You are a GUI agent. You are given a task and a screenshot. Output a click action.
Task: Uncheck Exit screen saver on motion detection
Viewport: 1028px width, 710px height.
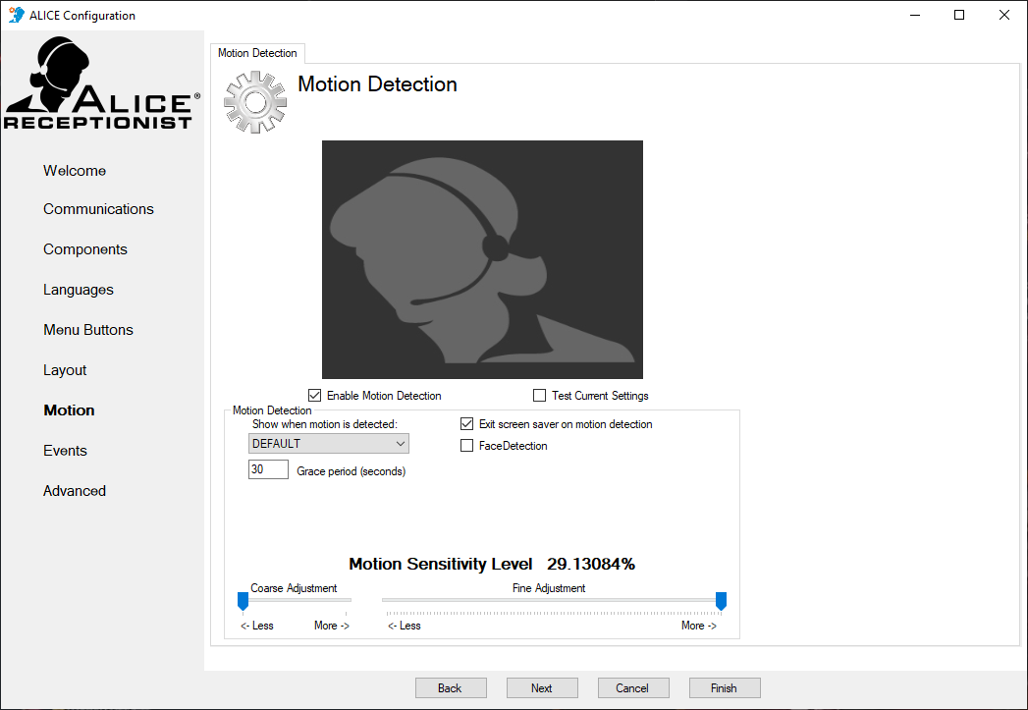[466, 424]
